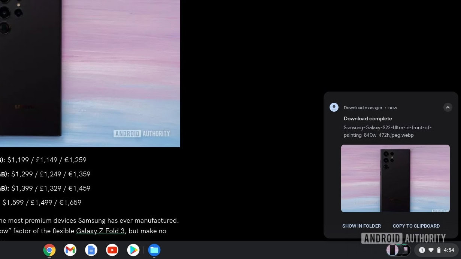Open the Galaxy Z Fold 3 link

(100, 231)
